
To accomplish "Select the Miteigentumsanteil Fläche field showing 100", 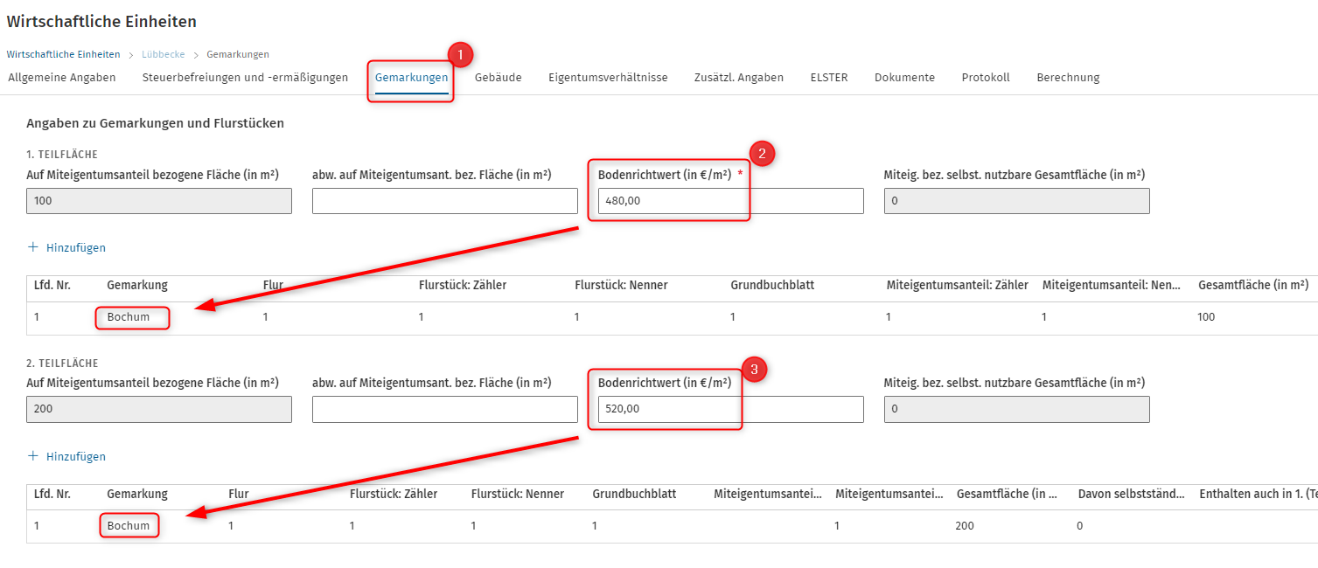I will pos(159,201).
